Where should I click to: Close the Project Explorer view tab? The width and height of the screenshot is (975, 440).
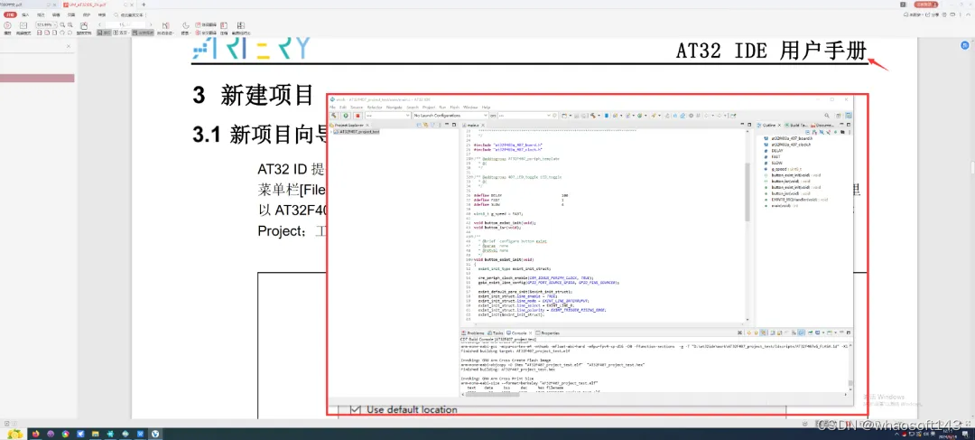click(x=367, y=125)
